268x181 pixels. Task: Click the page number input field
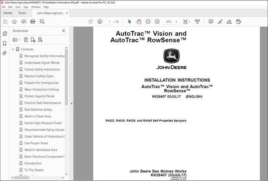click(109, 22)
